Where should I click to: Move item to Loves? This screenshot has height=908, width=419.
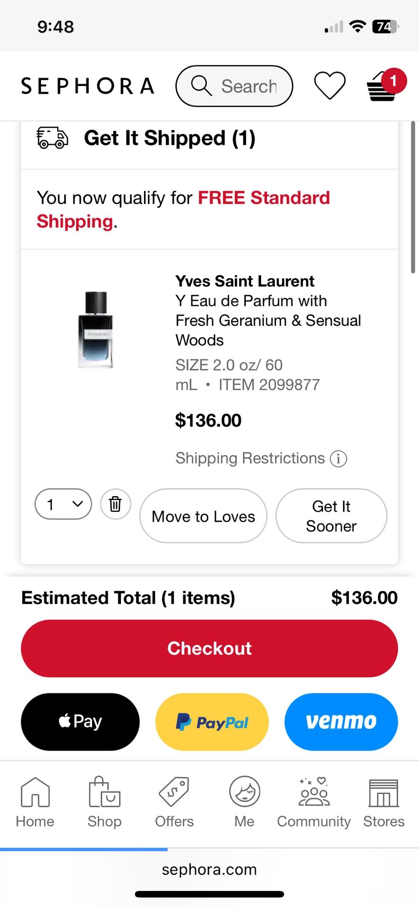203,516
